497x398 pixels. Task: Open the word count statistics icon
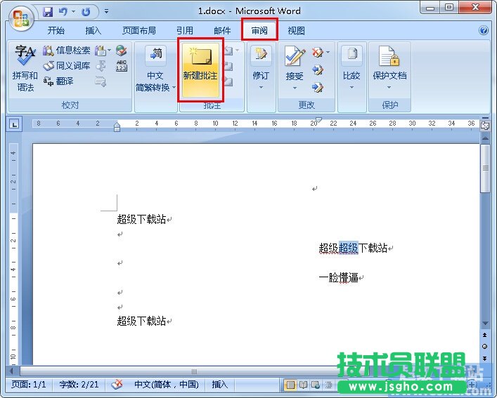click(x=122, y=66)
